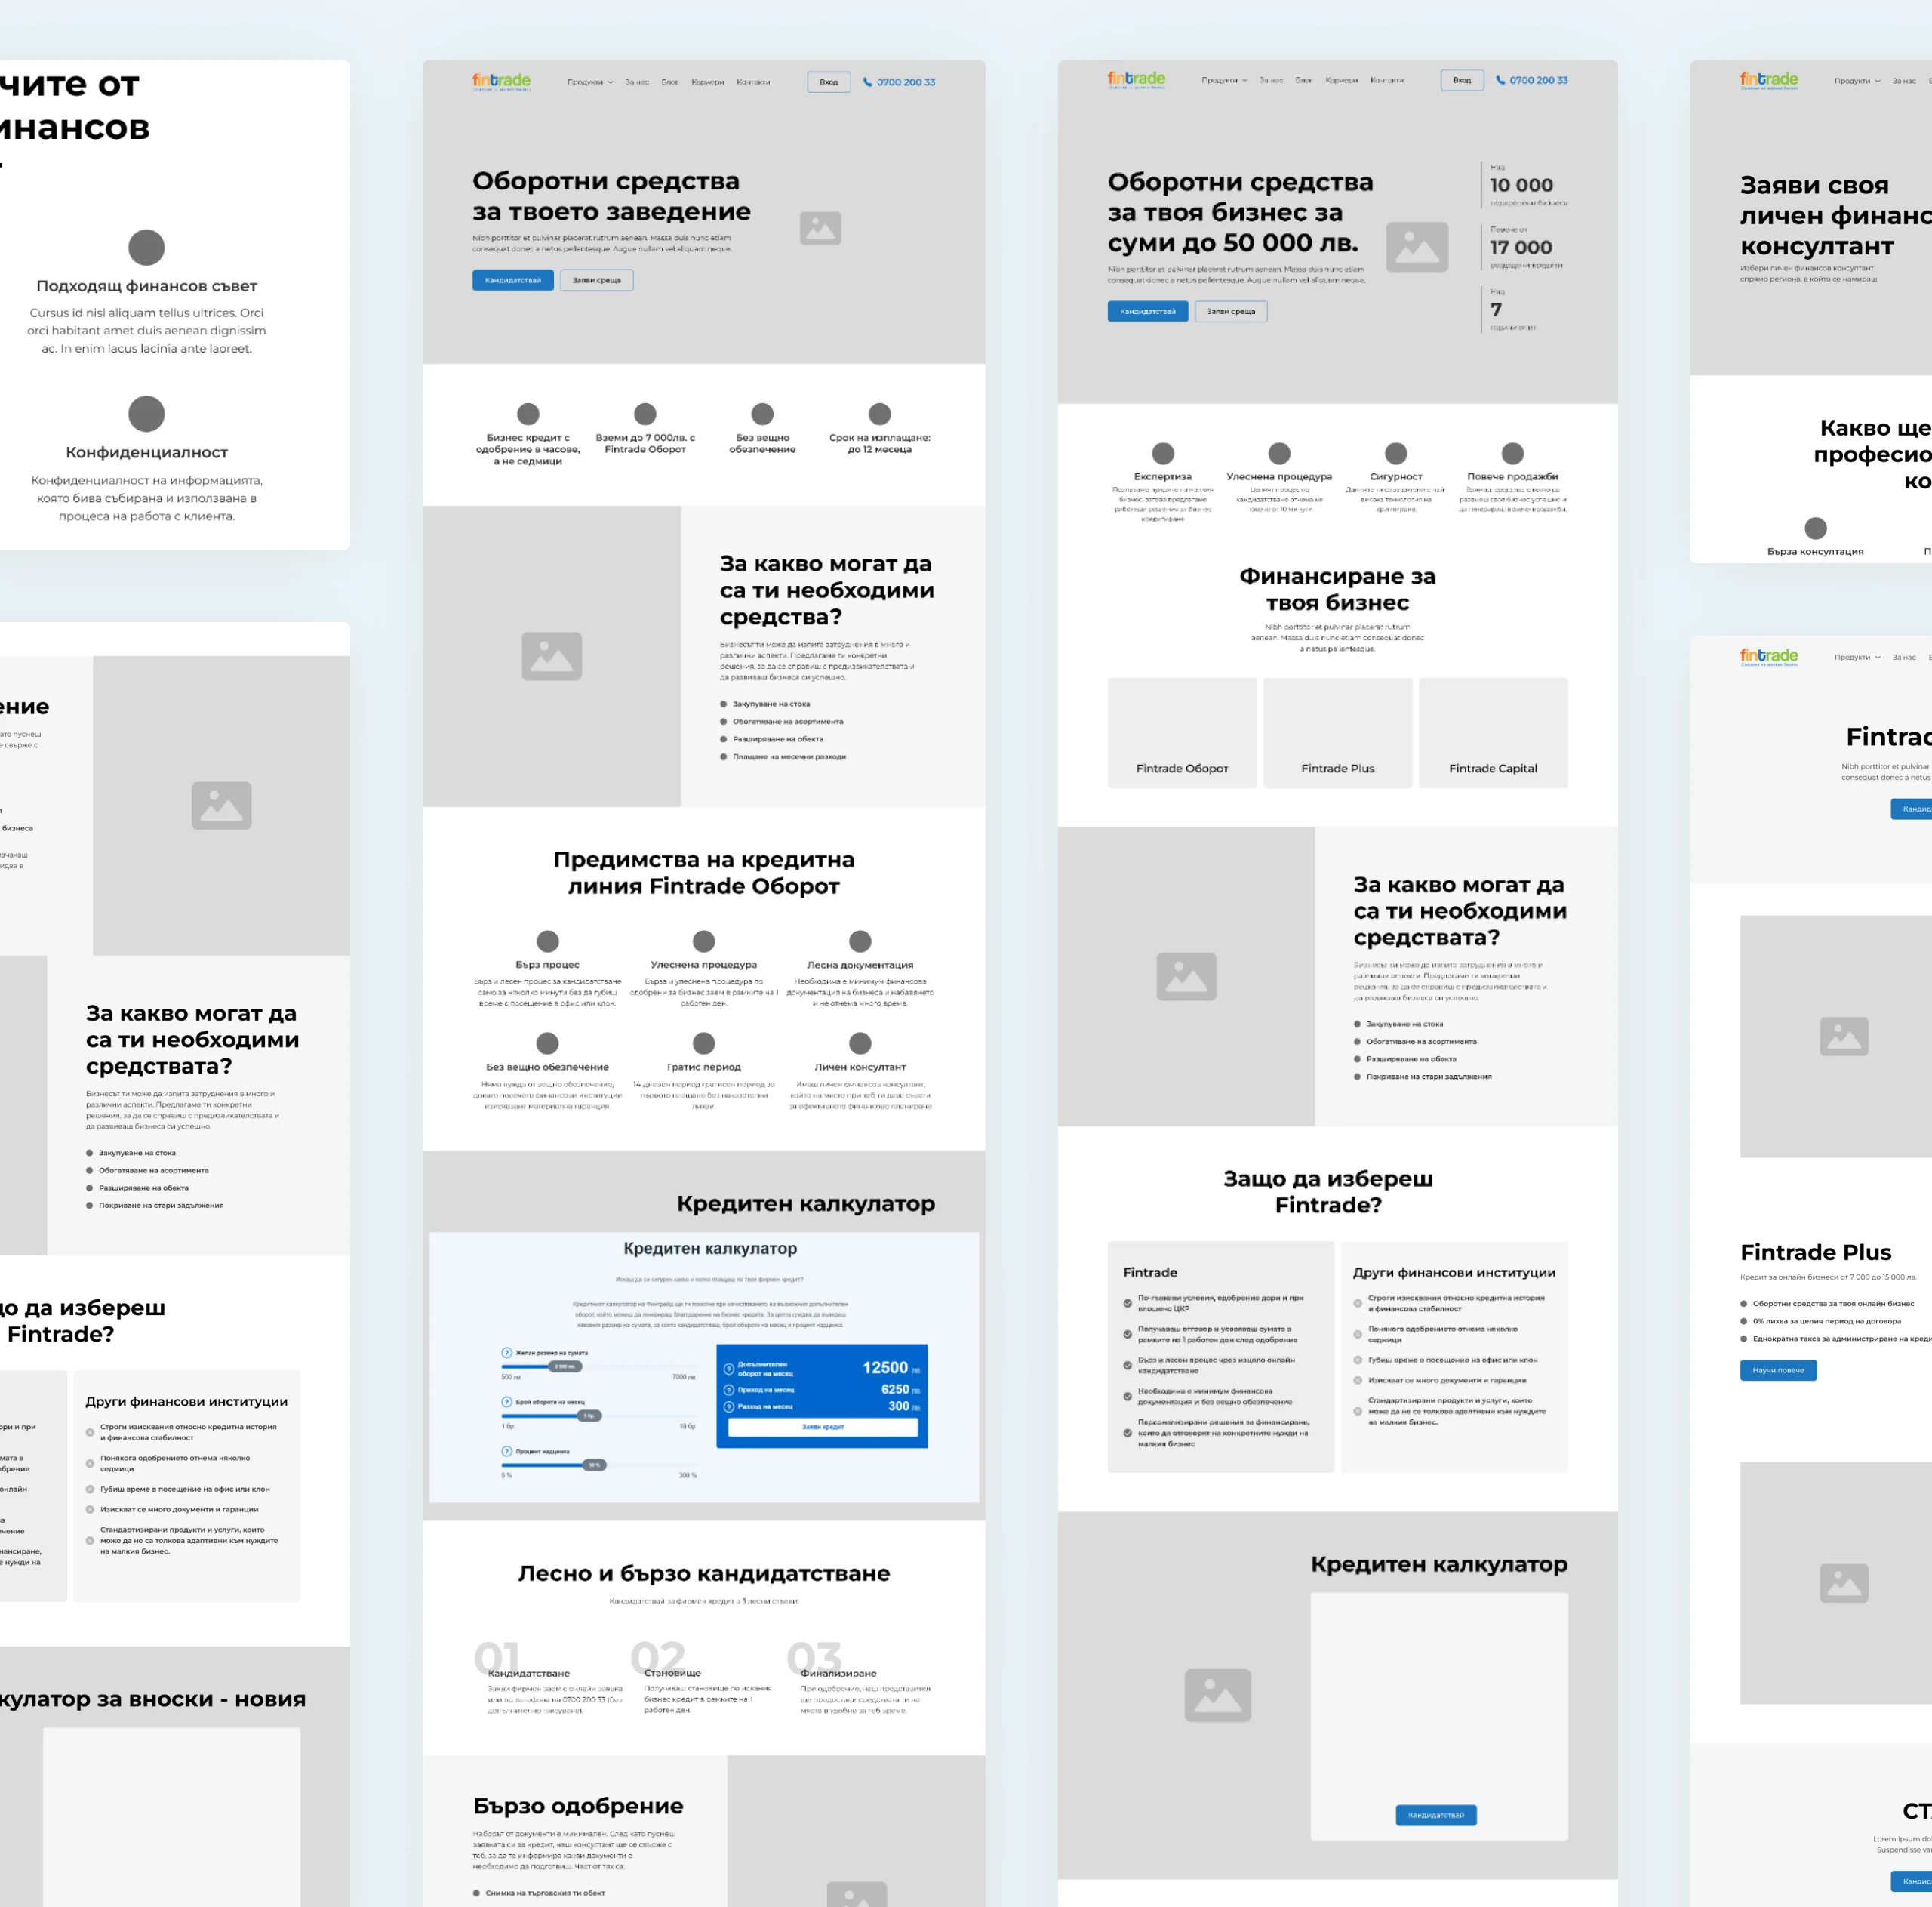Viewport: 1932px width, 1907px height.
Task: Open the Fintrade Plus product card
Action: coord(1338,732)
